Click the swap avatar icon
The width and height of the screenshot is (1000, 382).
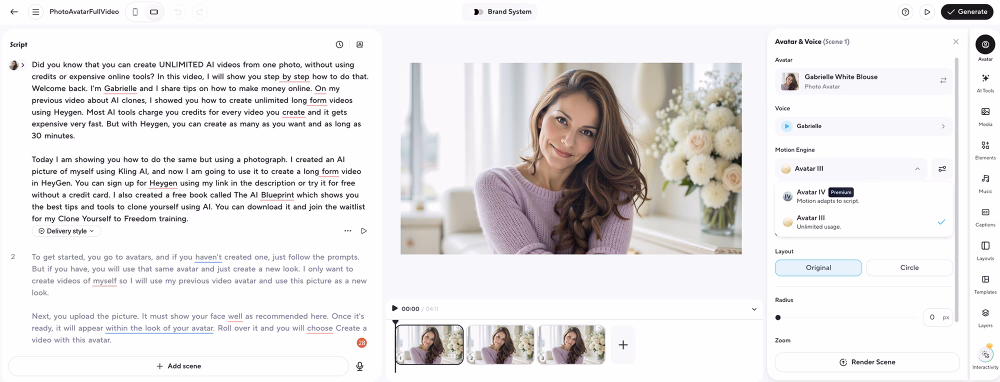943,80
